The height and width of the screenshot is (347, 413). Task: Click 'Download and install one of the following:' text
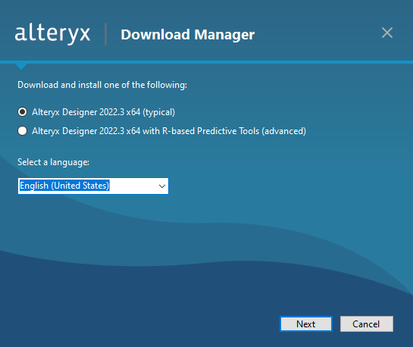coord(102,85)
